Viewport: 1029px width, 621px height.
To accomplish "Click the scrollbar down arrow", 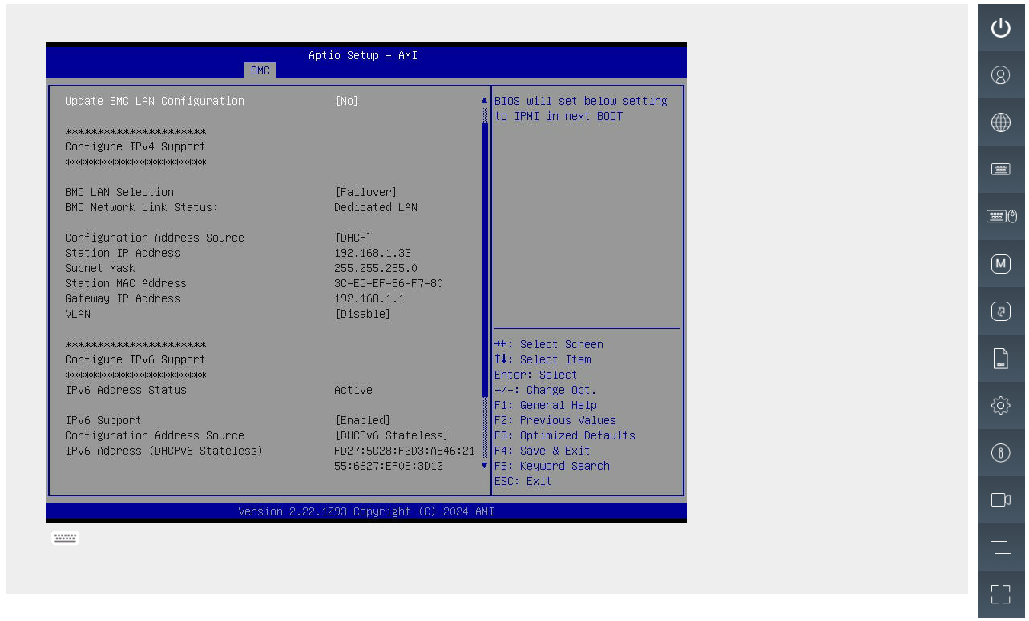I will pos(484,465).
